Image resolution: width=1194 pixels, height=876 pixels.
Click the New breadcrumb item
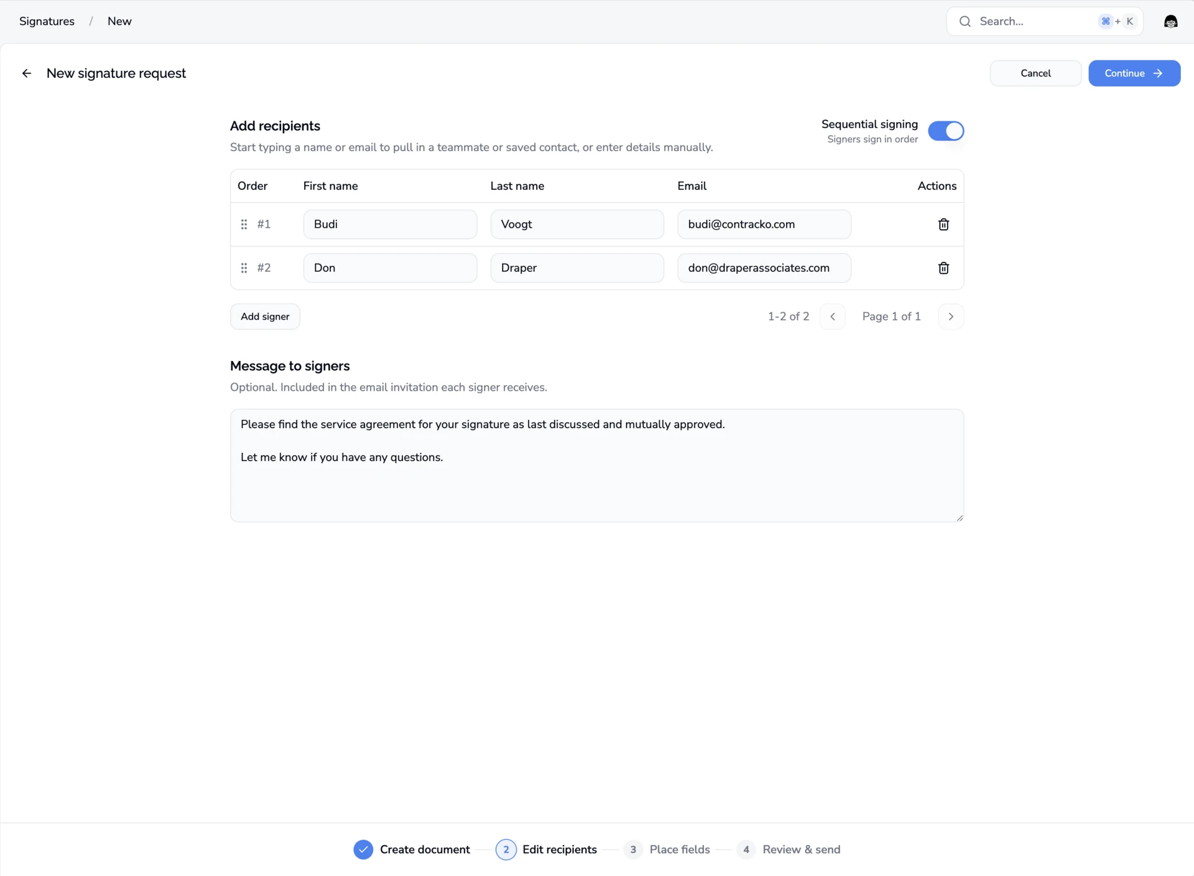coord(119,21)
